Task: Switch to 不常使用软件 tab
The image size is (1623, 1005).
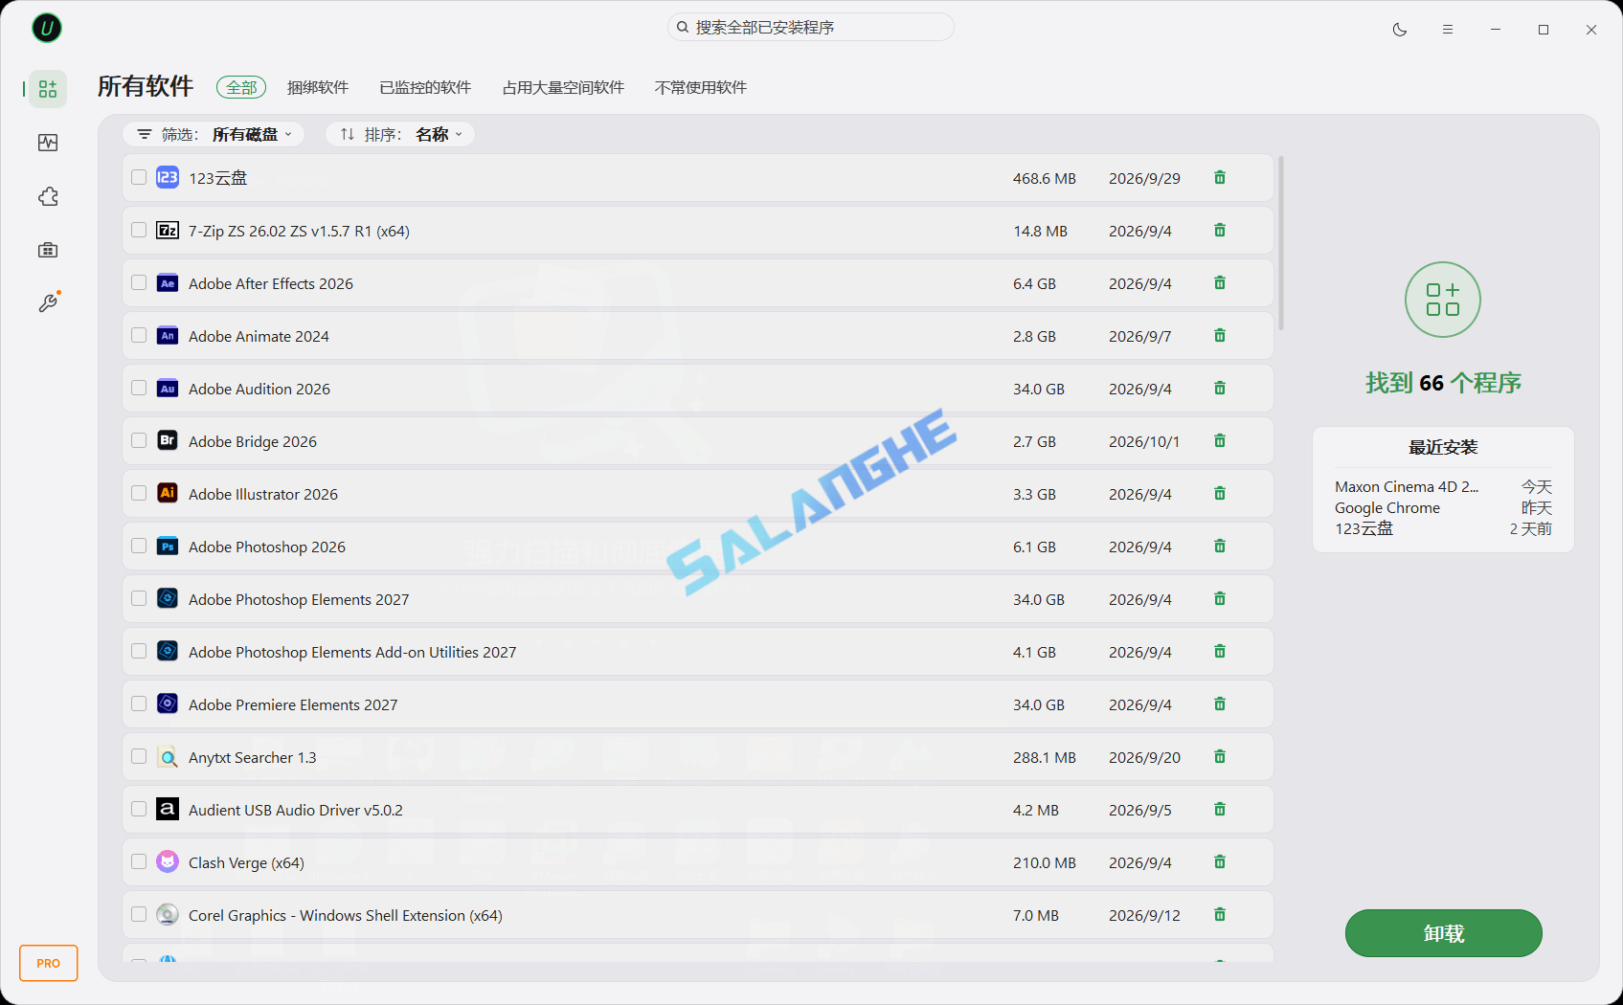Action: tap(701, 87)
